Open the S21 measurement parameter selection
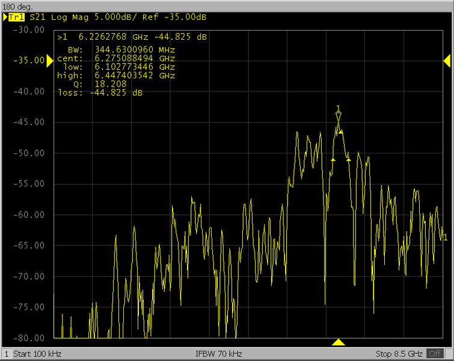This screenshot has height=361, width=454. (x=37, y=18)
